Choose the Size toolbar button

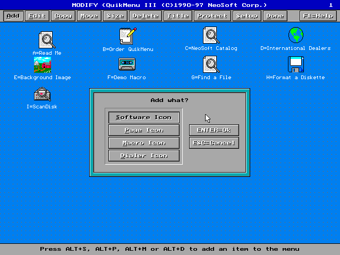point(115,16)
